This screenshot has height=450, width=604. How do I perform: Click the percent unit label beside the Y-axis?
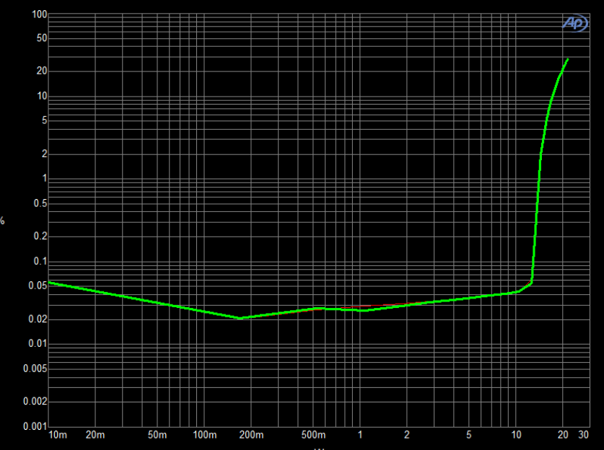coord(3,221)
